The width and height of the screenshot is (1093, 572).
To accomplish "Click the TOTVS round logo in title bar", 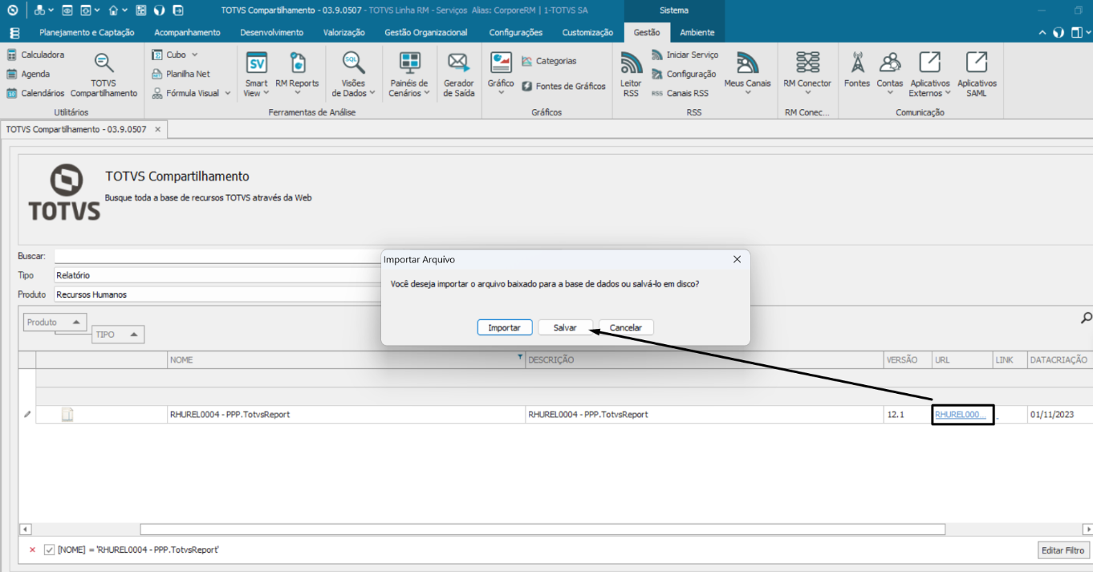I will coord(12,10).
